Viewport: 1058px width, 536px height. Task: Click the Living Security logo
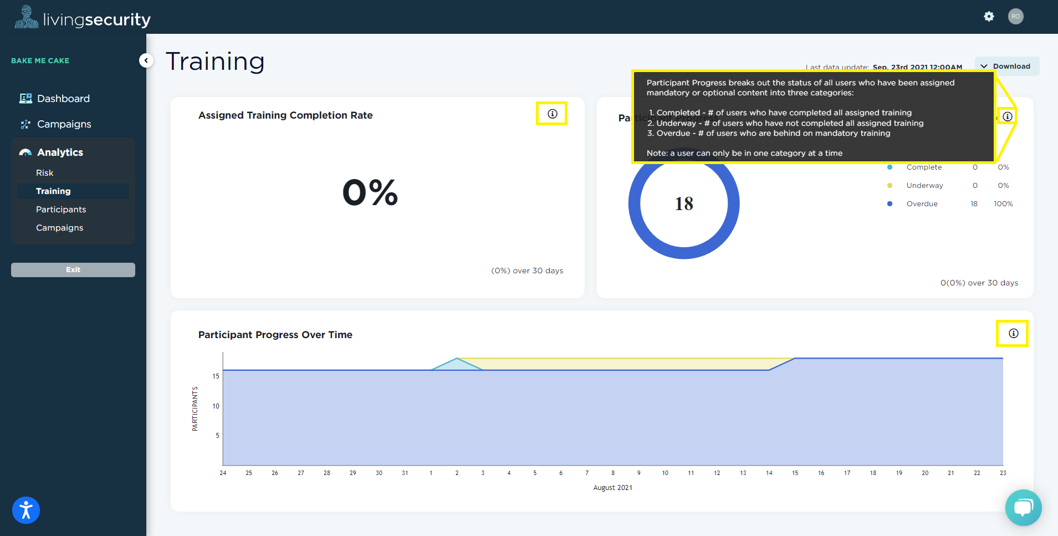pyautogui.click(x=83, y=18)
